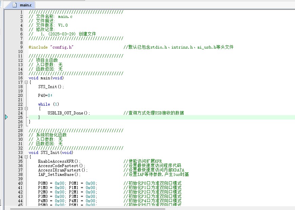Screen dimensions: 295x210
Task: Click the void main(void) declaration
Action: click(46, 78)
